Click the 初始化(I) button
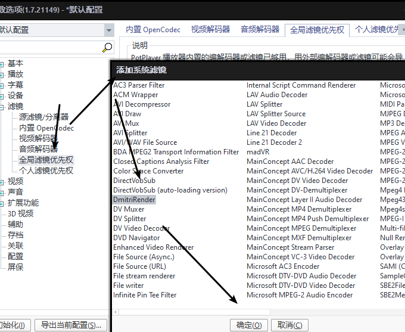Screen dimensions: 405x332 click(15, 325)
